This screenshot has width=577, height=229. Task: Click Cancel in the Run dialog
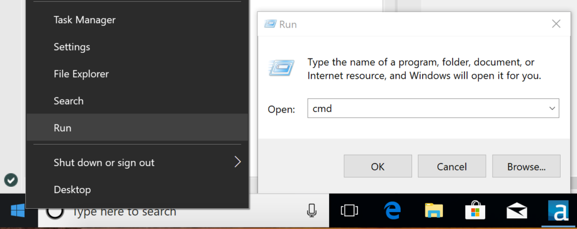click(451, 167)
